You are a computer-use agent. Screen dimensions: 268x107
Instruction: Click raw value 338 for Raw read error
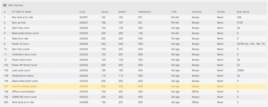(239, 17)
